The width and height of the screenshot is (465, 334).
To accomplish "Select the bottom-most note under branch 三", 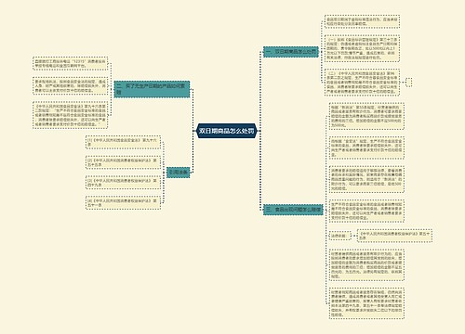I will click(x=366, y=303).
